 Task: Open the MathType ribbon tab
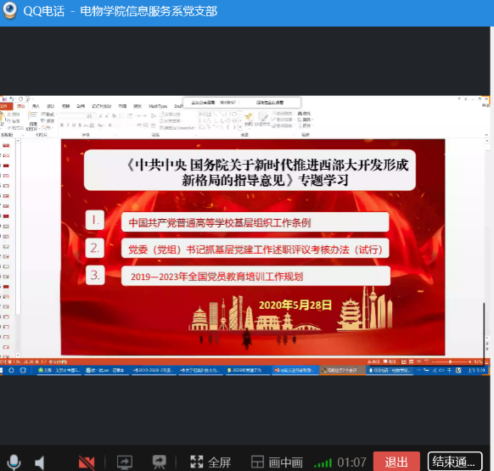tap(158, 106)
